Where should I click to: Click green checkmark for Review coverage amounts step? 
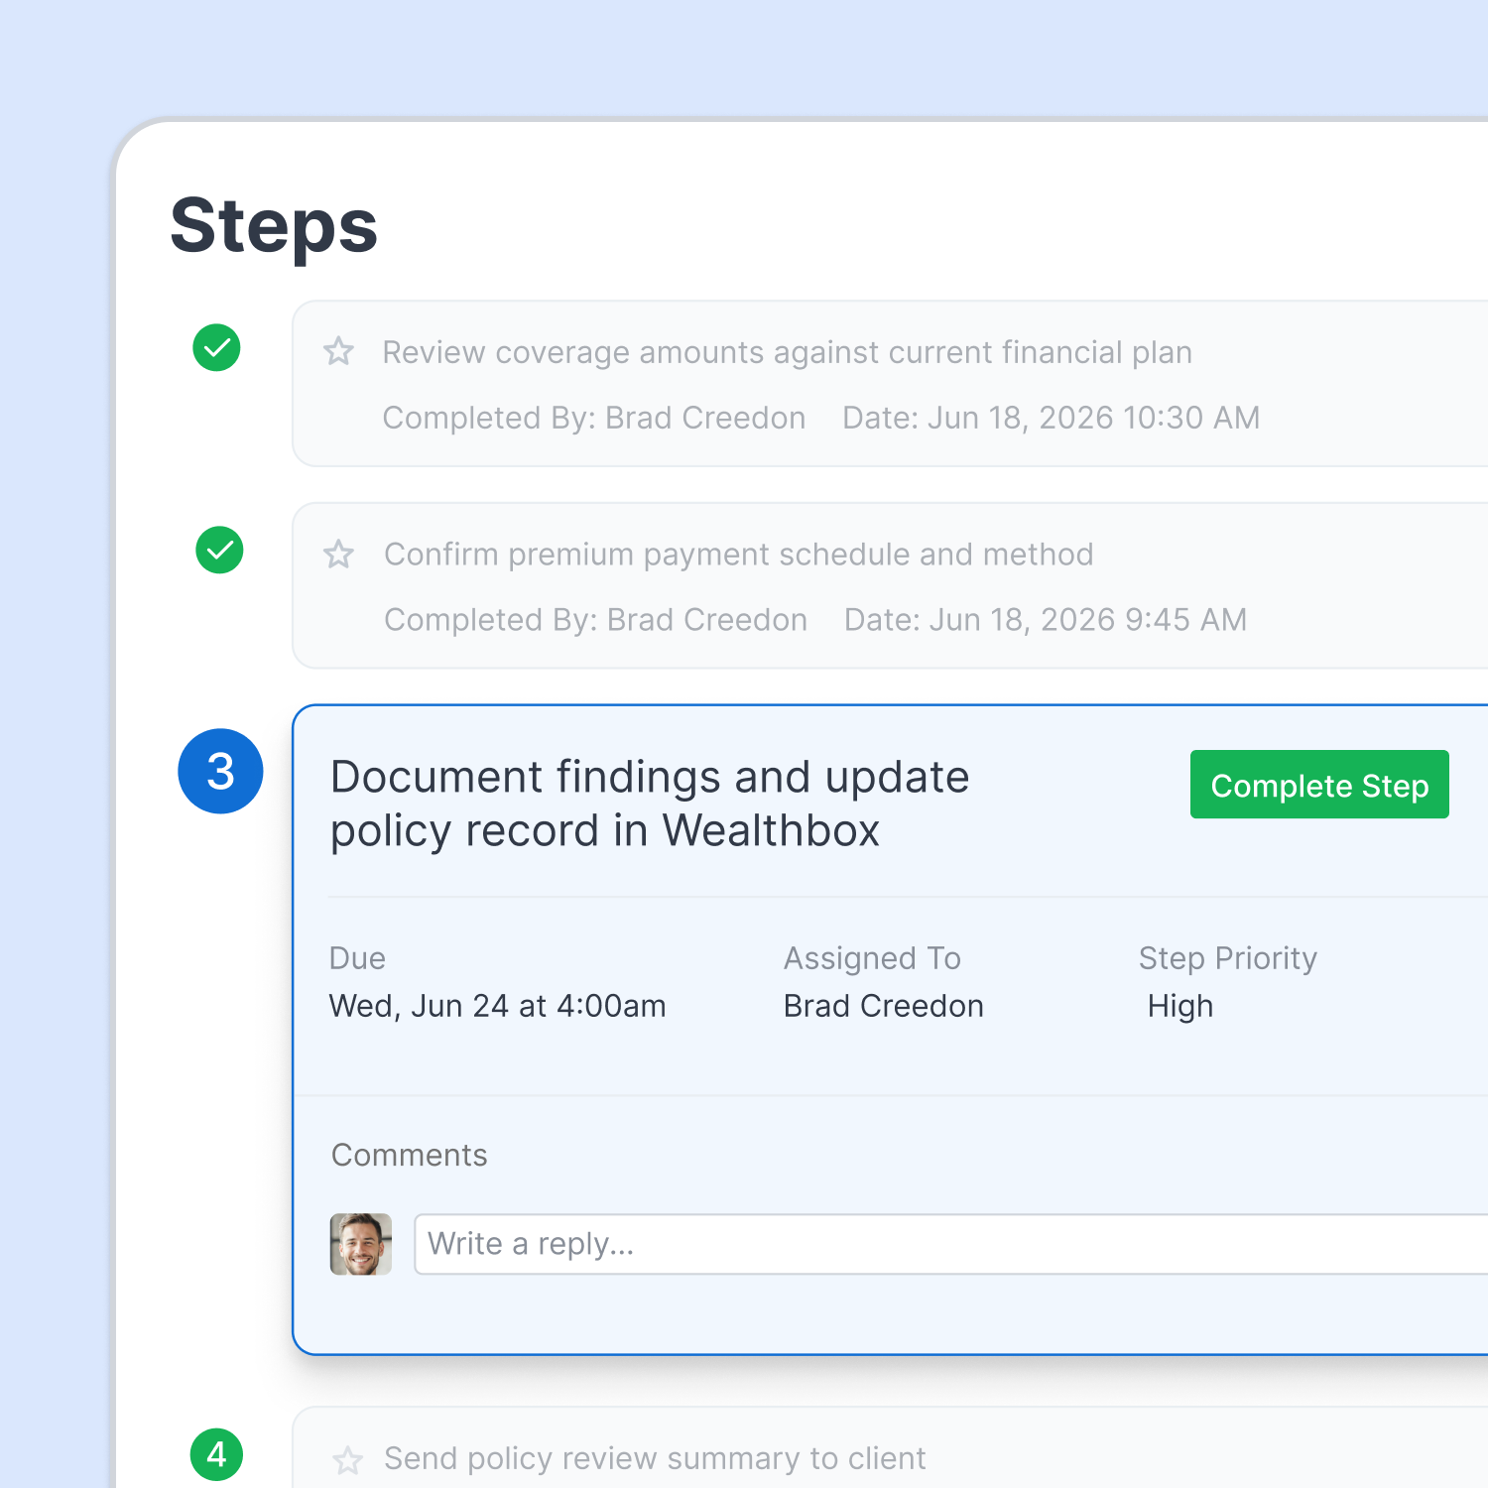tap(216, 348)
